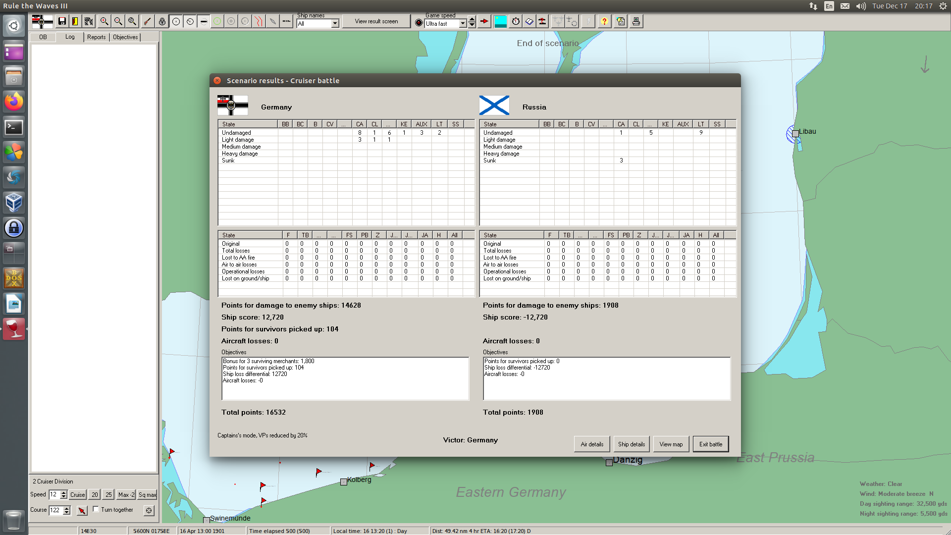This screenshot has height=535, width=951.
Task: Click the grayed aircraft patrol circle icon
Action: pyautogui.click(x=572, y=21)
